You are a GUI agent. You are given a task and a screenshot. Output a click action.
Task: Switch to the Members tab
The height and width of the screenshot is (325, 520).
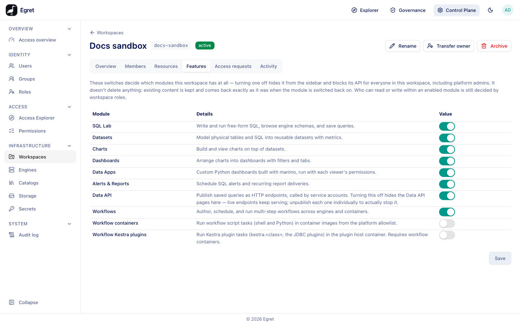click(135, 66)
